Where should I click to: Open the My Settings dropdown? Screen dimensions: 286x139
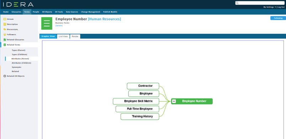tap(270, 7)
